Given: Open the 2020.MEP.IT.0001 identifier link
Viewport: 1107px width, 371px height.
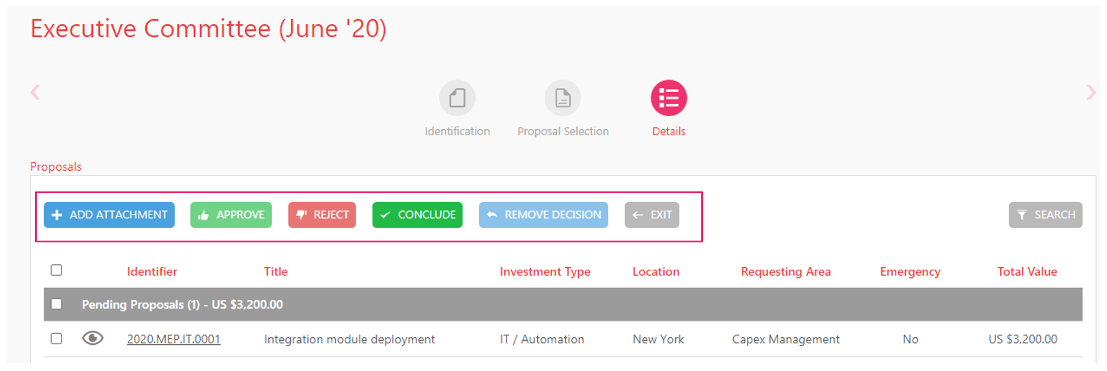Looking at the screenshot, I should coord(174,339).
